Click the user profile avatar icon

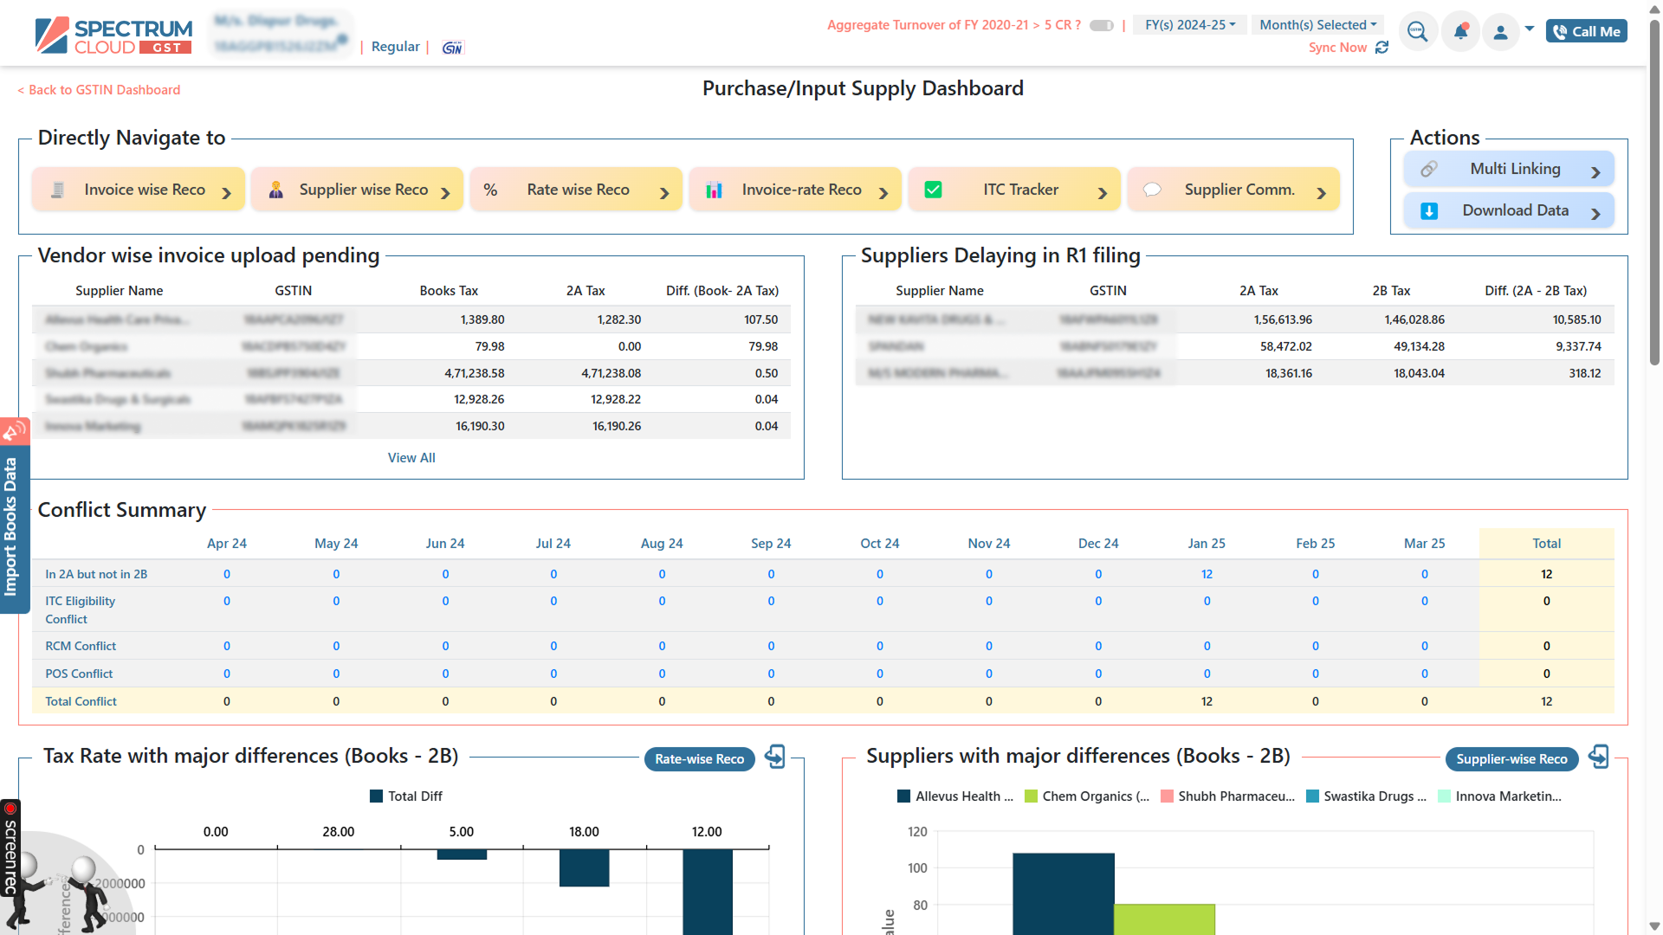(1501, 32)
